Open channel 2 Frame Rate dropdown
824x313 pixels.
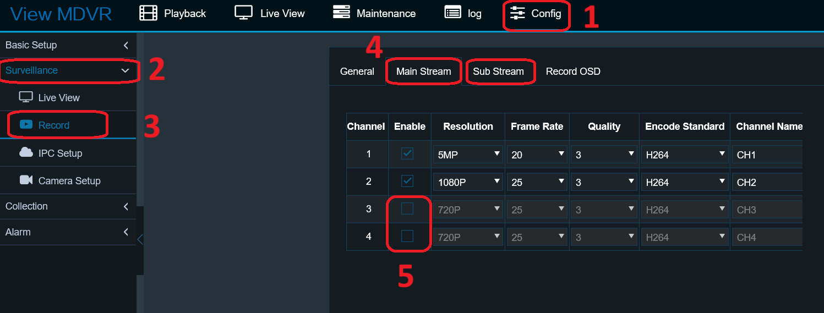[x=537, y=182]
